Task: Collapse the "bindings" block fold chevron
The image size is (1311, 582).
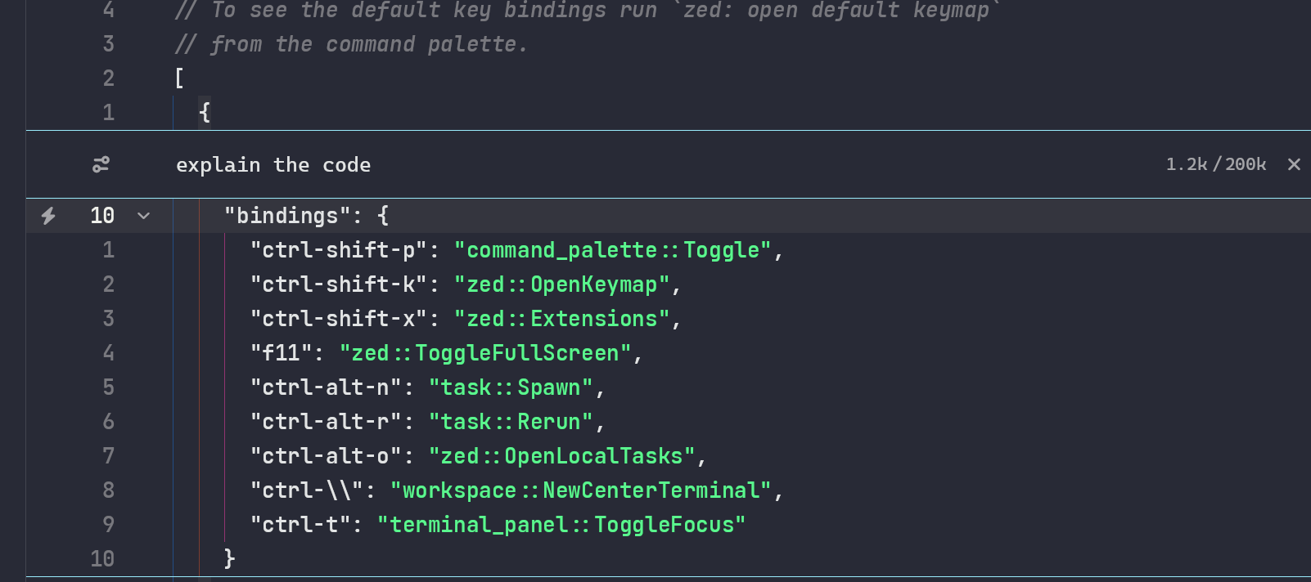Action: (144, 216)
